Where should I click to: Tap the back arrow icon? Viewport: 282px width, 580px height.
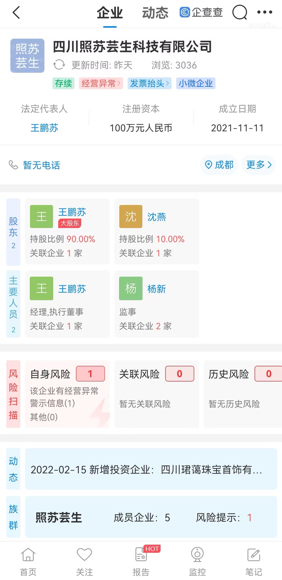click(x=16, y=12)
